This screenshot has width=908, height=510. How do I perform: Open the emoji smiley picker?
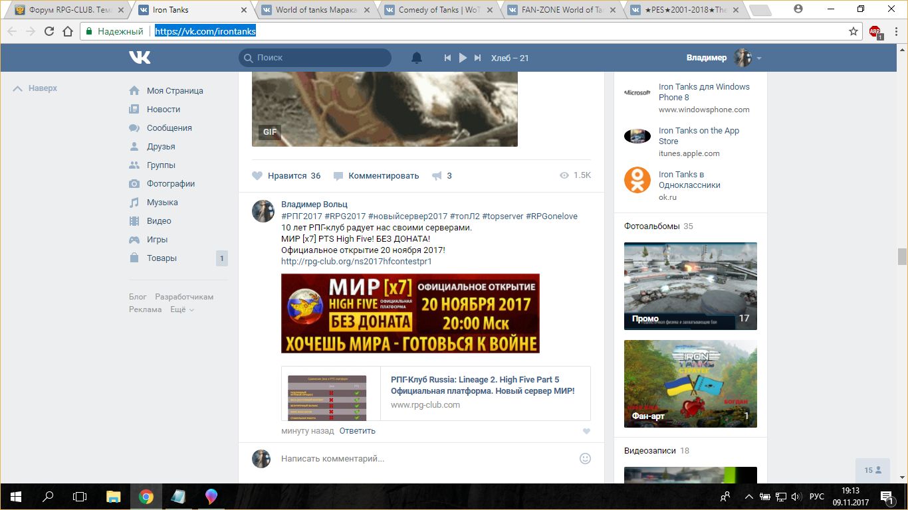[585, 458]
